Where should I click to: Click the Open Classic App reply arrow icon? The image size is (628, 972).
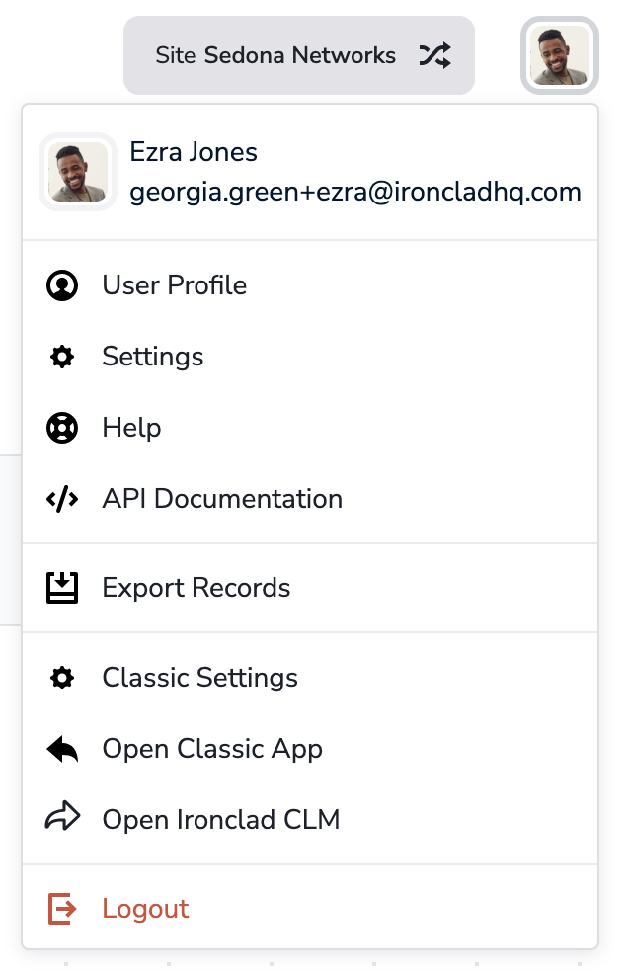[62, 748]
